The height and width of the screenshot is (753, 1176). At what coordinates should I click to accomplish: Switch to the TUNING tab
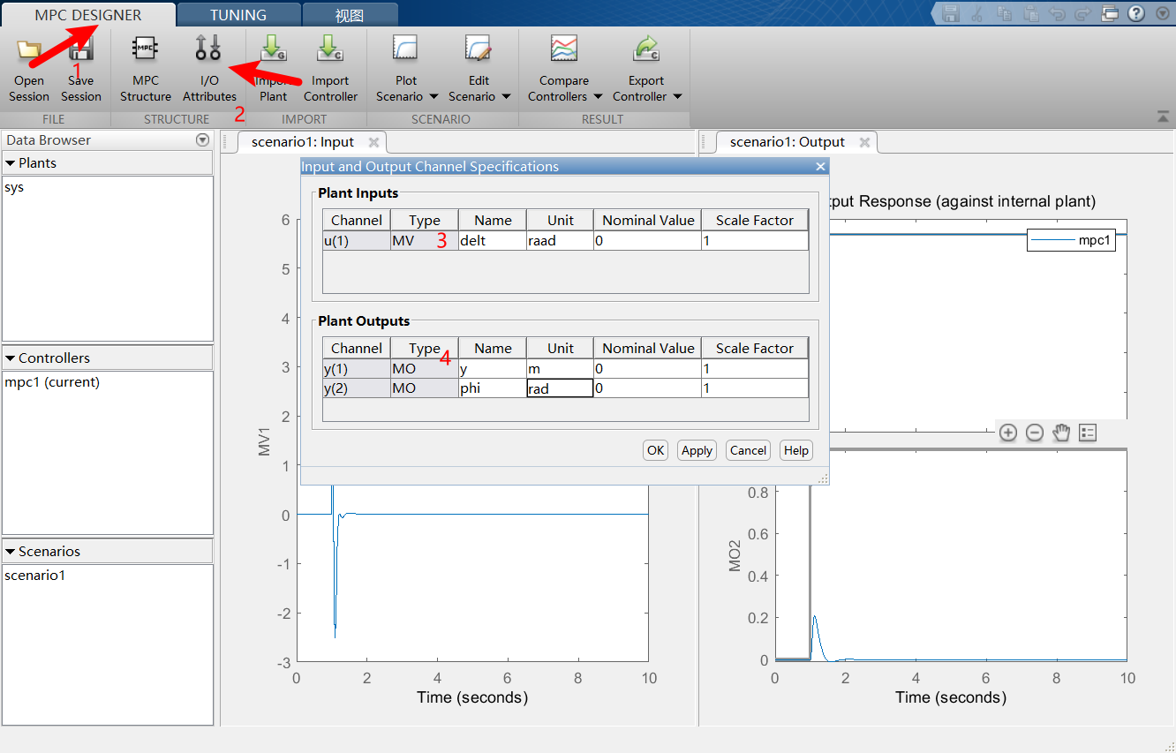tap(238, 15)
